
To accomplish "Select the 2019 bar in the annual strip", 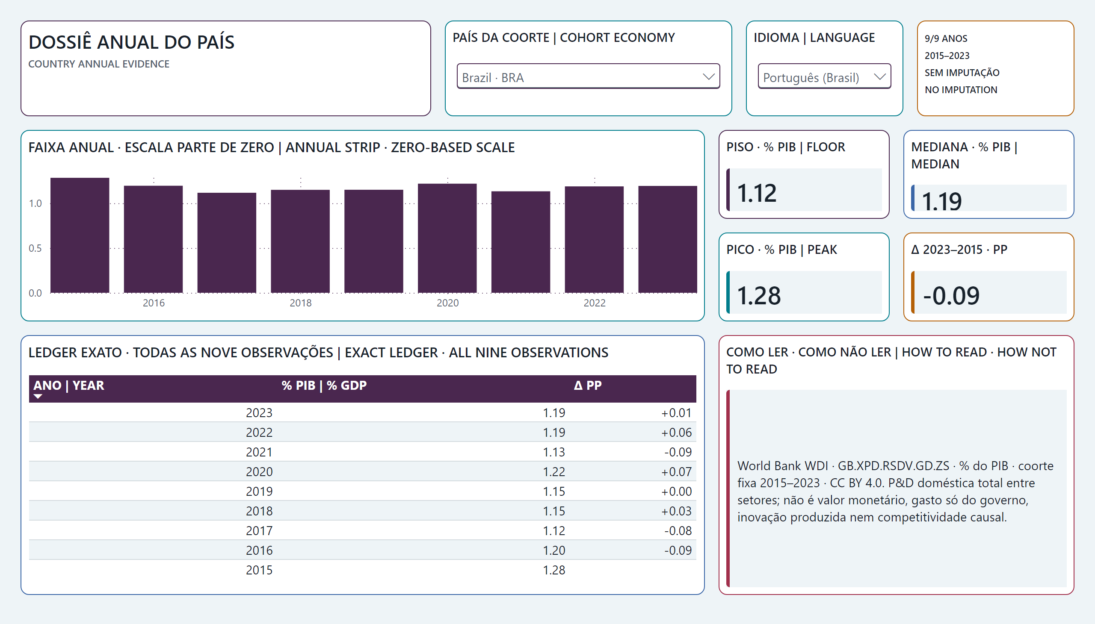I will [373, 241].
